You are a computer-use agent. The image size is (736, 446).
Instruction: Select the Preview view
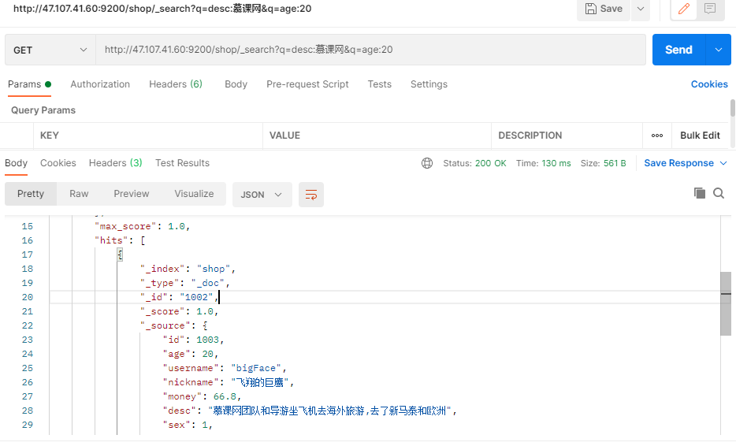[x=132, y=194]
